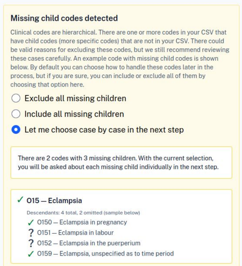Select the Let me choose case by case radio button
The image size is (242, 266).
click(x=16, y=130)
